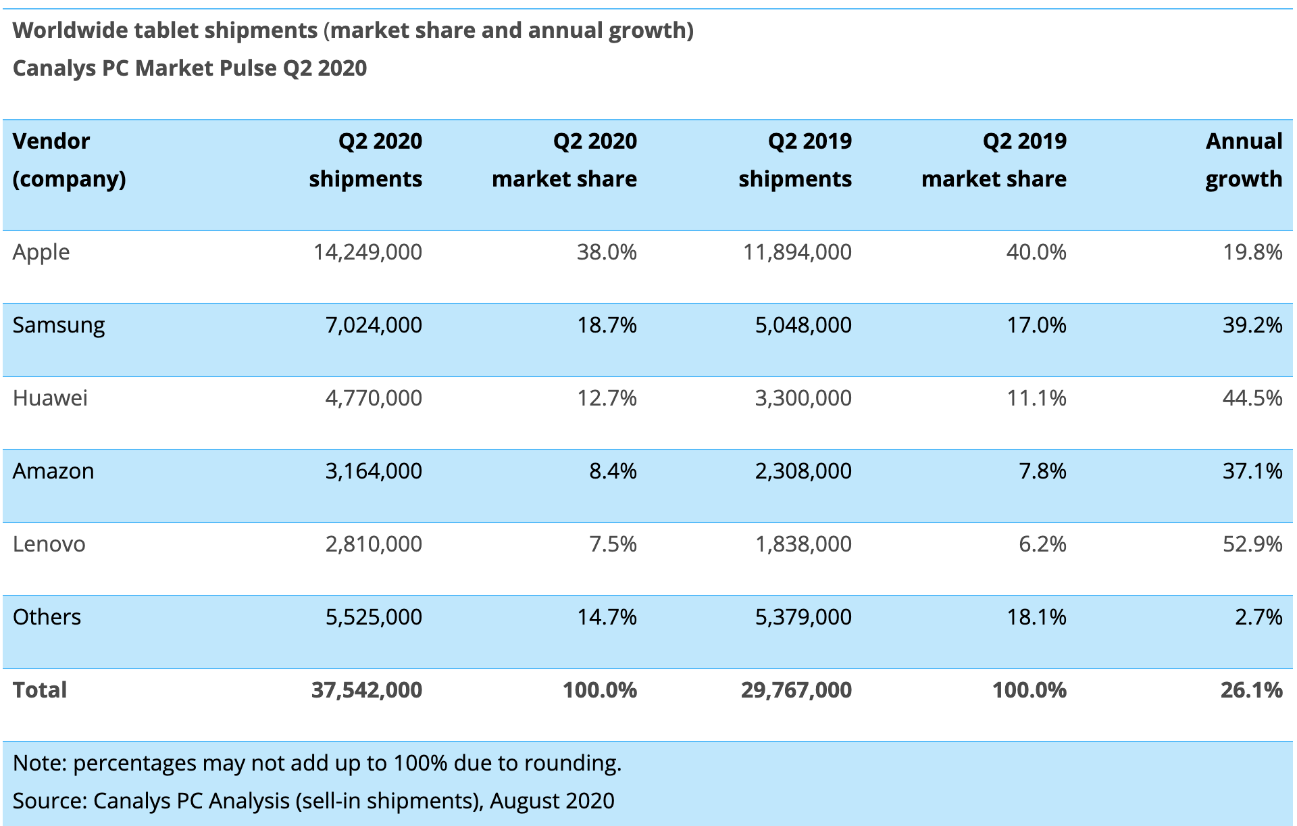
Task: Click Huawei's 44.5% annual growth value
Action: [1252, 398]
